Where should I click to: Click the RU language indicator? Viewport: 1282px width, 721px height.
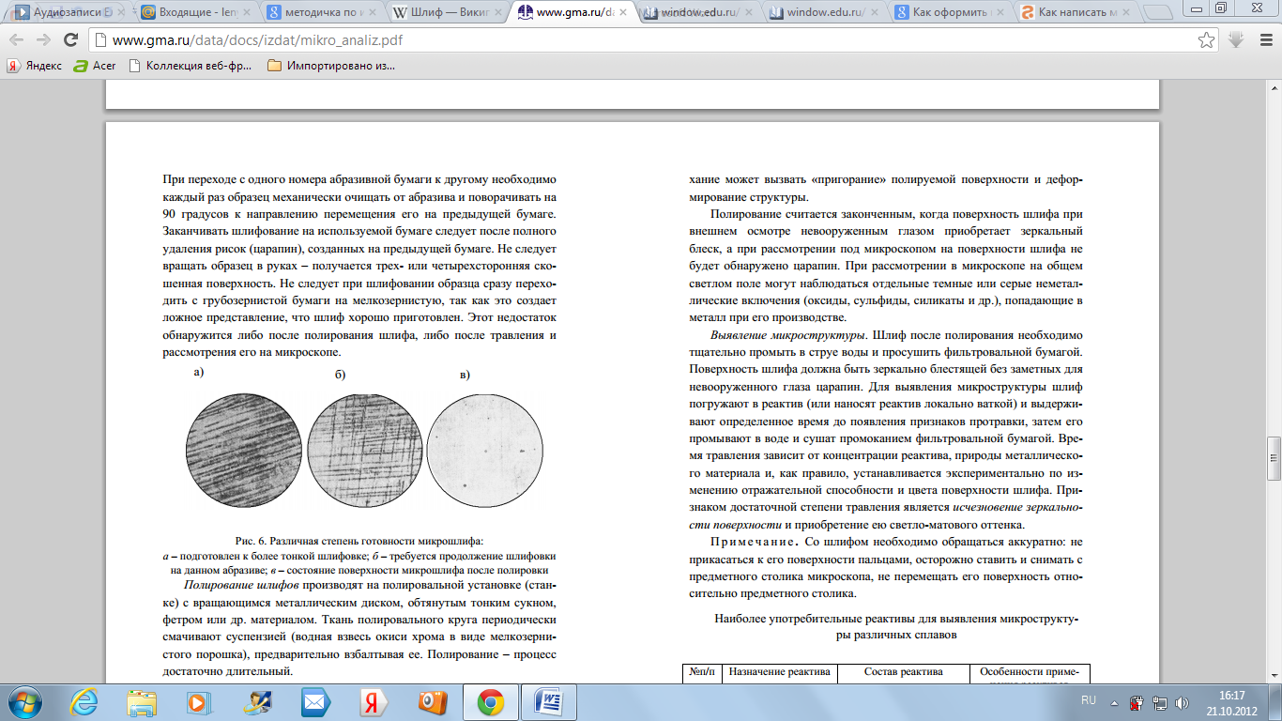pyautogui.click(x=1089, y=700)
